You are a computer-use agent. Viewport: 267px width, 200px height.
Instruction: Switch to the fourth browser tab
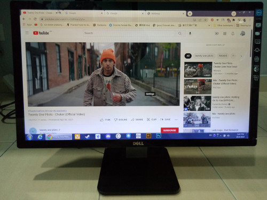point(166,13)
